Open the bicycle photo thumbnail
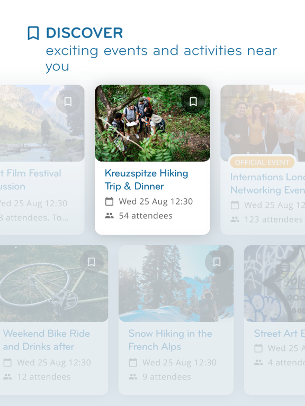The image size is (305, 406). [54, 283]
